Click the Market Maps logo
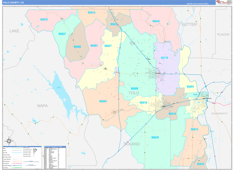This screenshot has height=170, width=234. coord(223,3)
